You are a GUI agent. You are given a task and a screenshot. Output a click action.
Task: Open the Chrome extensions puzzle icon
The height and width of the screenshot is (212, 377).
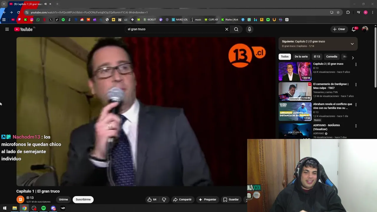pyautogui.click(x=348, y=12)
